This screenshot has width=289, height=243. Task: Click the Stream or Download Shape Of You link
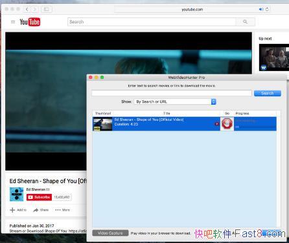[x=48, y=231]
